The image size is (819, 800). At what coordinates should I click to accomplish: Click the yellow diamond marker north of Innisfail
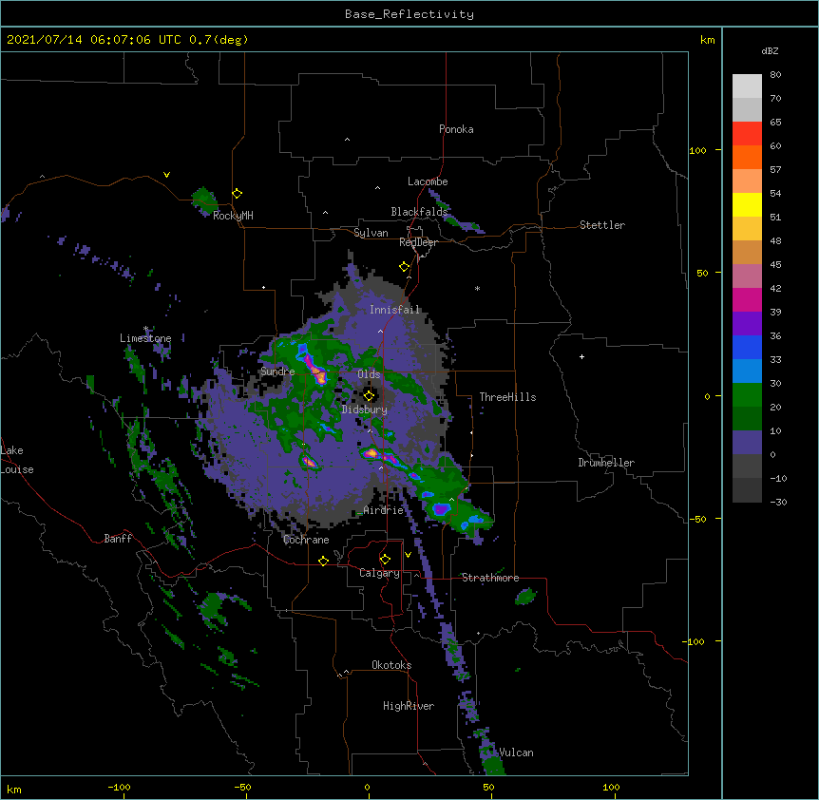click(x=405, y=267)
